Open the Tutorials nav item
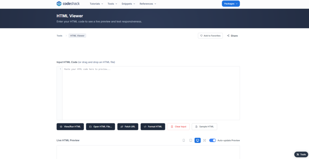The height and width of the screenshot is (159, 309). coord(96,4)
